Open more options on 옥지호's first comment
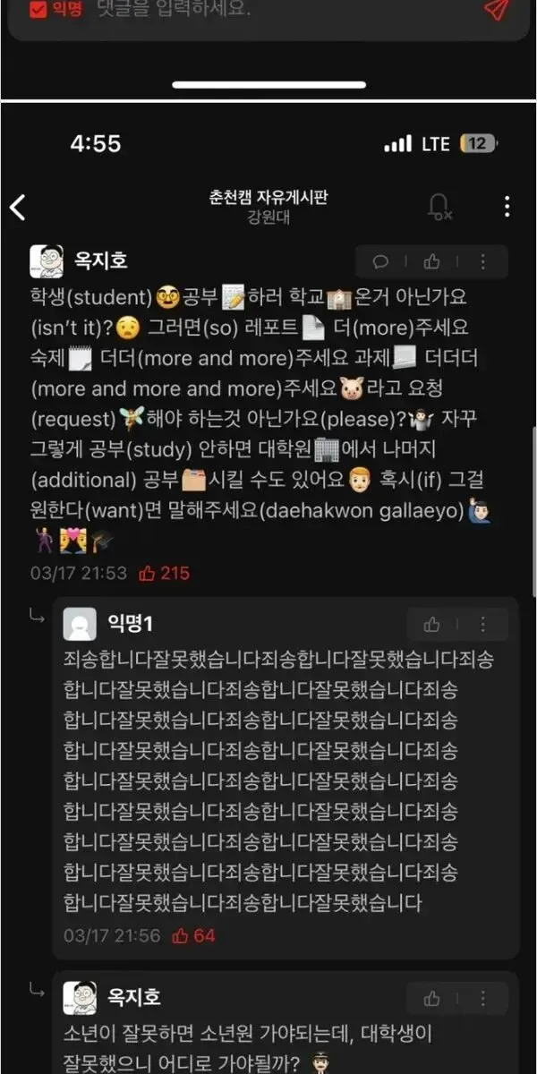The width and height of the screenshot is (537, 1074). (x=482, y=261)
